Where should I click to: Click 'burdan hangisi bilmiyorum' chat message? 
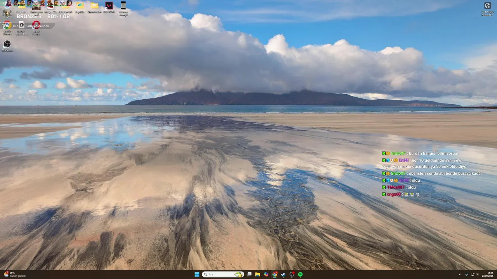click(x=433, y=153)
